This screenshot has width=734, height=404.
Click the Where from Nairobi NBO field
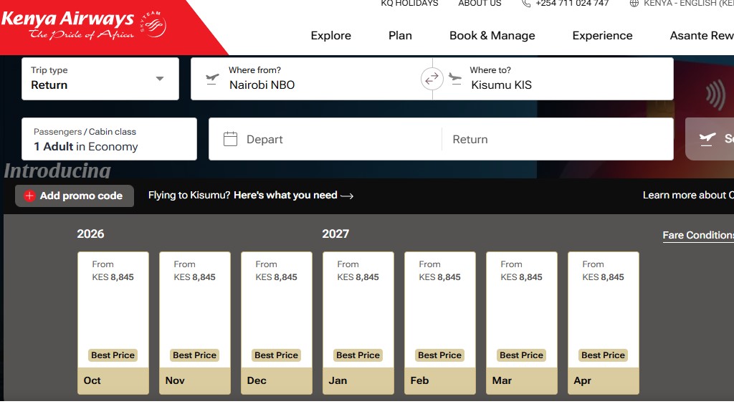(x=311, y=79)
